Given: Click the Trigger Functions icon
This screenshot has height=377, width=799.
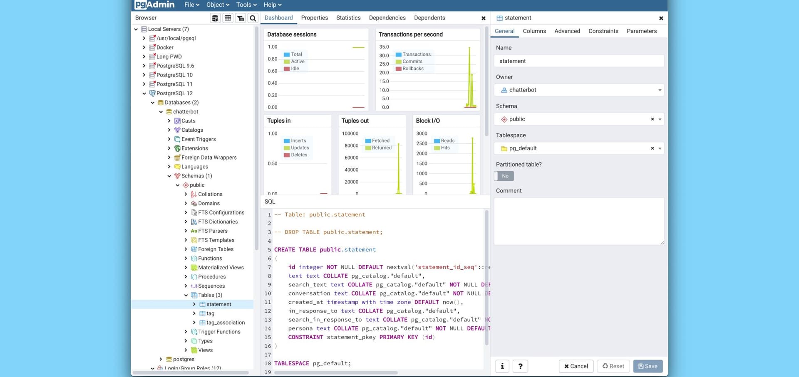Looking at the screenshot, I should pyautogui.click(x=194, y=332).
